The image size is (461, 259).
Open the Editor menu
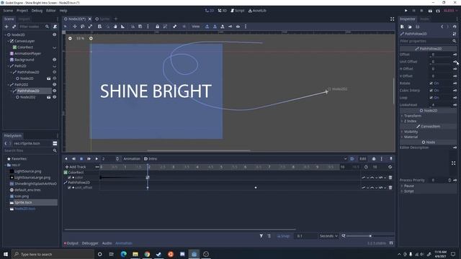51,11
